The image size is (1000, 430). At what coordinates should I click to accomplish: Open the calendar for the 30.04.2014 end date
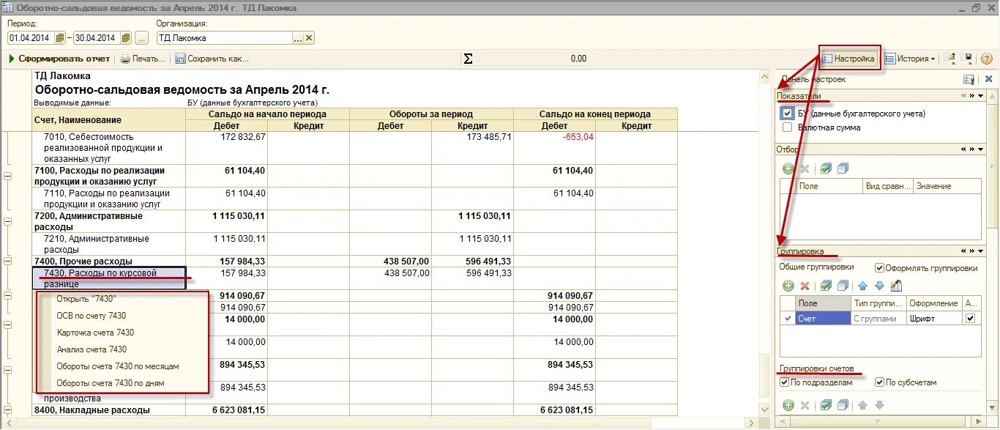pos(126,38)
